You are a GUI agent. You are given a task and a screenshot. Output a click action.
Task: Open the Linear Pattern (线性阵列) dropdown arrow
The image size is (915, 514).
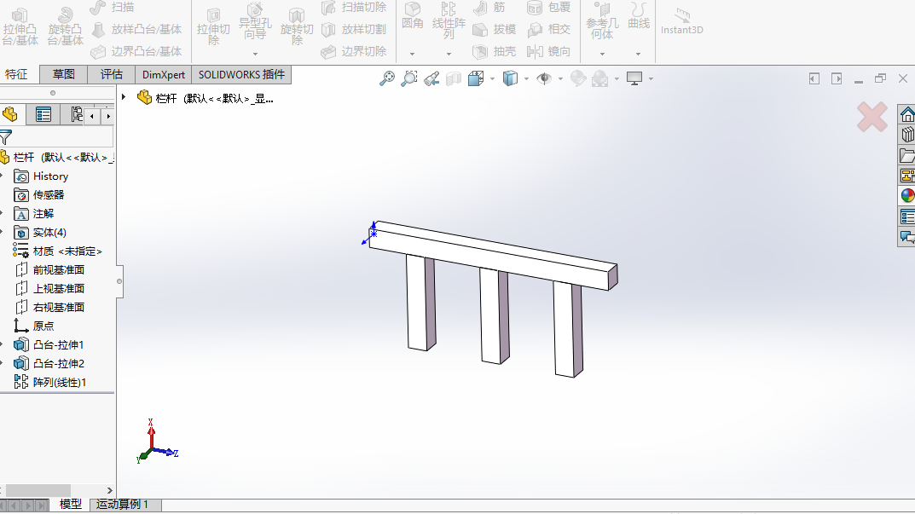[x=449, y=55]
